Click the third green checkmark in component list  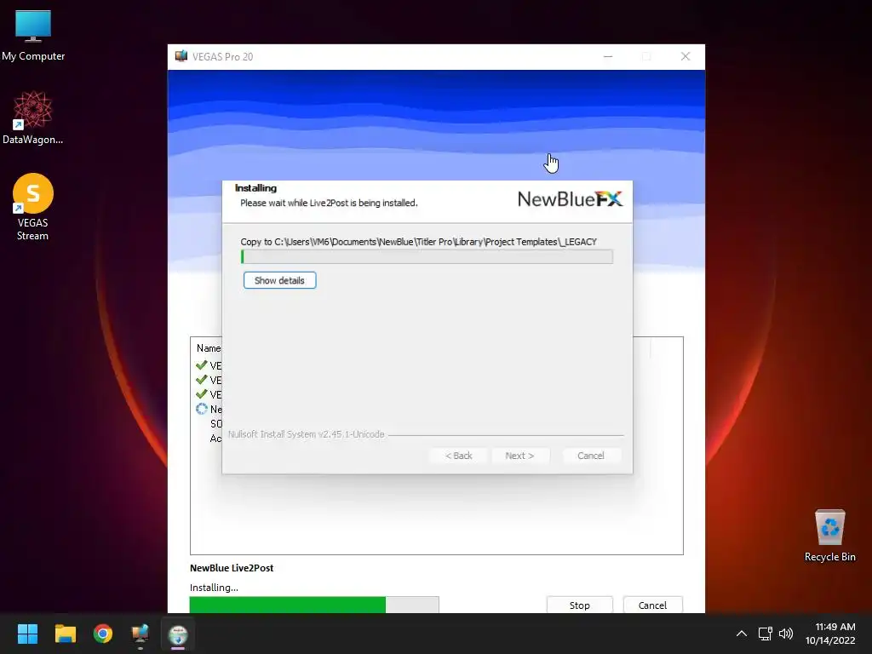[201, 394]
